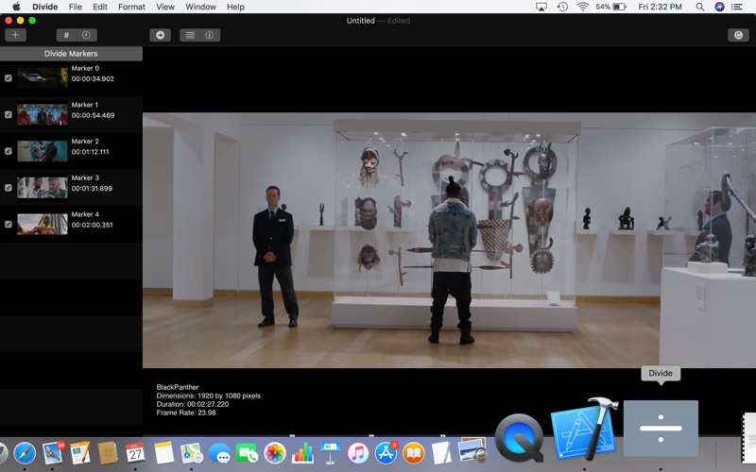The height and width of the screenshot is (472, 756).
Task: Select the Marker 2 thumbnail
Action: (x=43, y=151)
